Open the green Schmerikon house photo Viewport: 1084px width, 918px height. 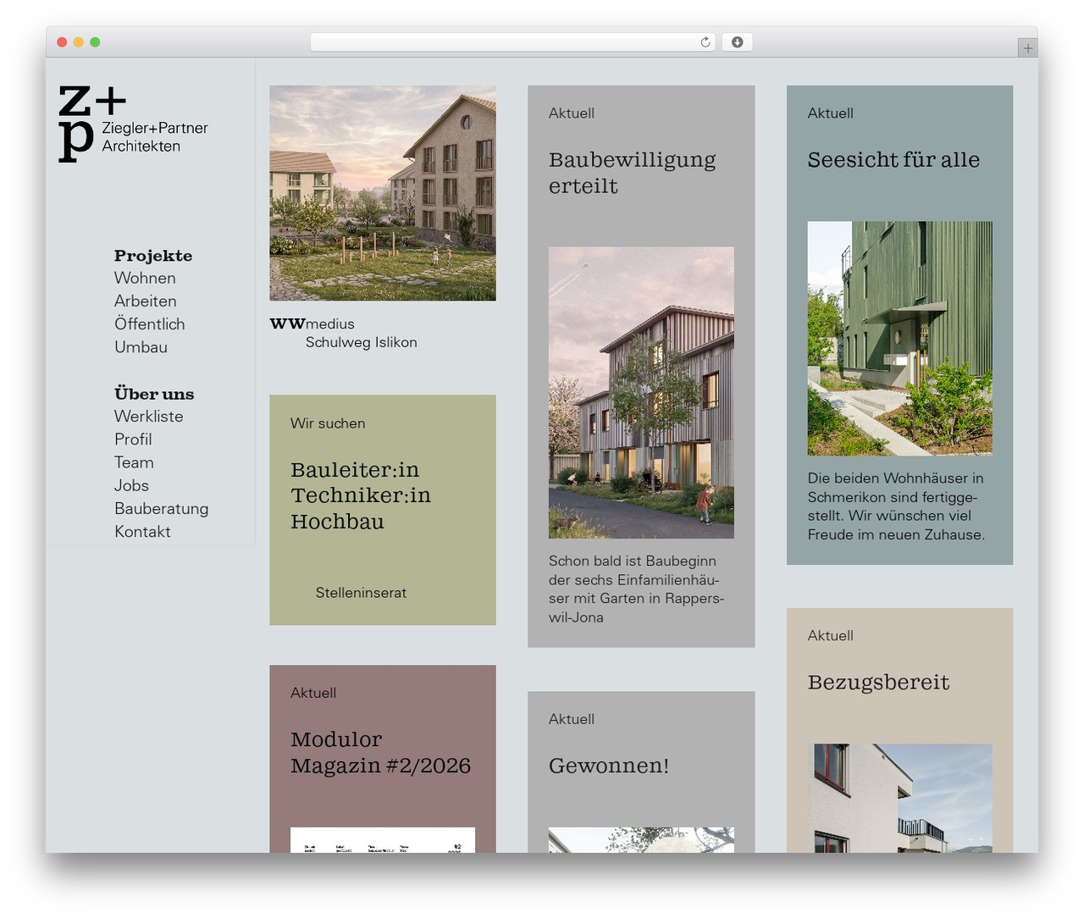pos(899,339)
